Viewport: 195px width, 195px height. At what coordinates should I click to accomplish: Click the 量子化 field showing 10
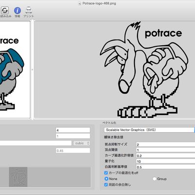point(166,161)
